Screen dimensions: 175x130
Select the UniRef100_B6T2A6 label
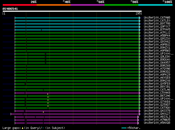(x=157, y=96)
